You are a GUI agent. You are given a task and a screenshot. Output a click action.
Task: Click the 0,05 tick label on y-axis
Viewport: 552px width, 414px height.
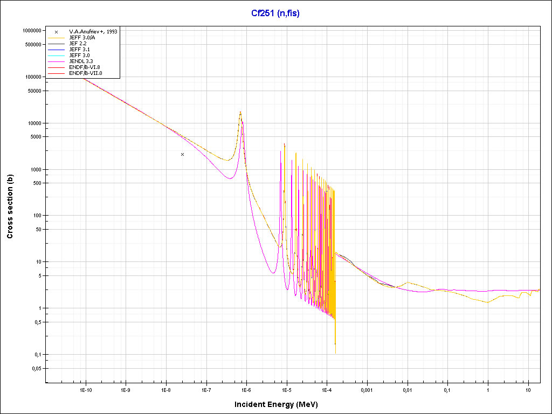coord(36,369)
